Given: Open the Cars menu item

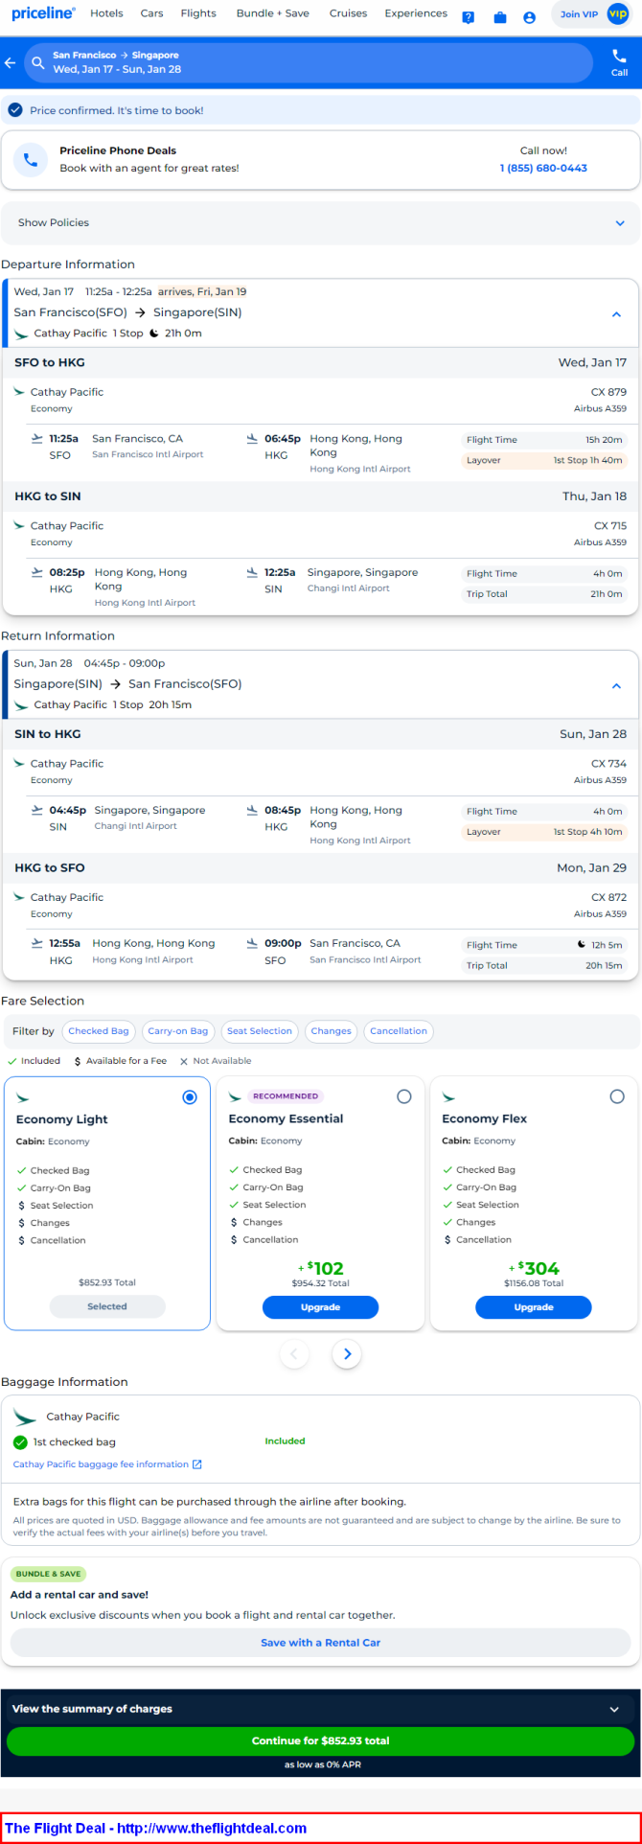Looking at the screenshot, I should click(151, 13).
